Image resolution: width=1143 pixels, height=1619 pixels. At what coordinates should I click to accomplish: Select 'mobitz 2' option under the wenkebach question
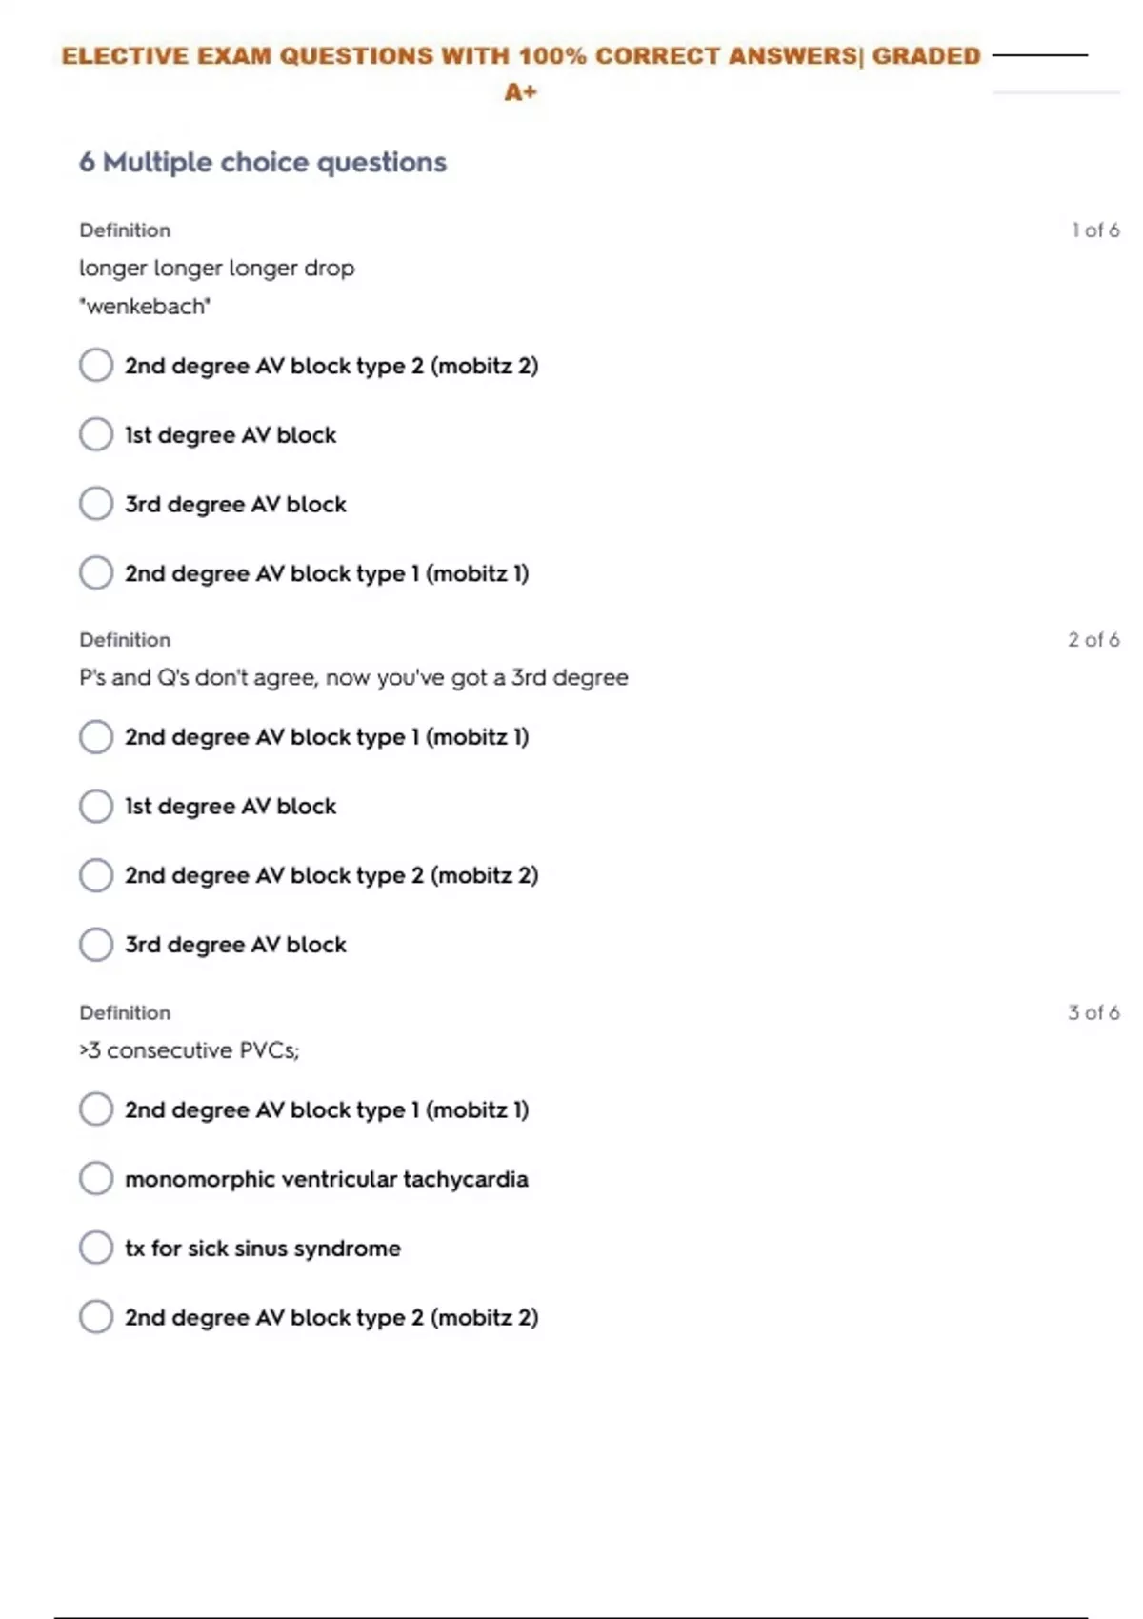point(96,365)
